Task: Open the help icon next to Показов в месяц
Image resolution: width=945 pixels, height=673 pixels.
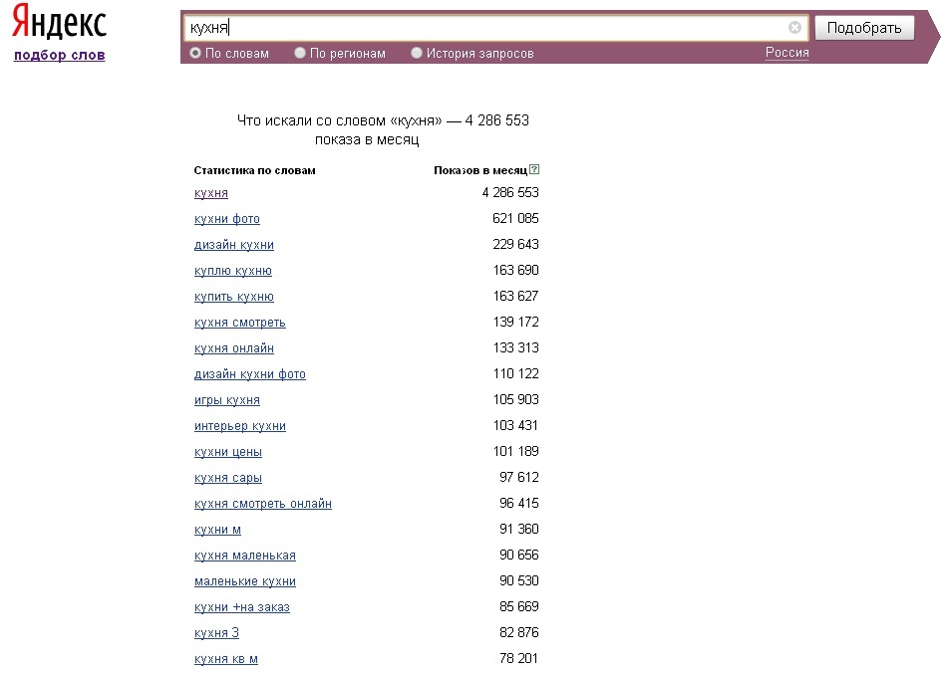Action: coord(534,170)
